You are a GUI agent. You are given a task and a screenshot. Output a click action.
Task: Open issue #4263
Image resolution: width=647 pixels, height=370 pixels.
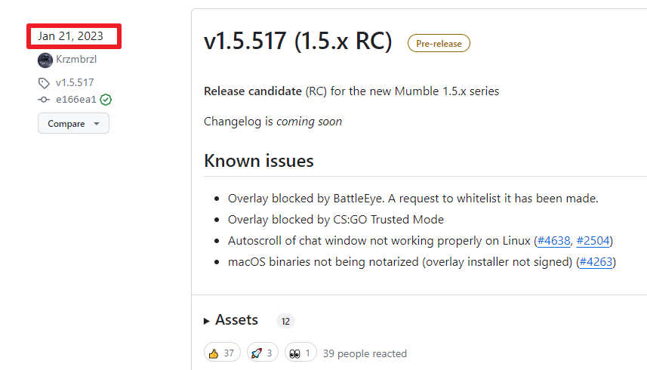point(596,262)
